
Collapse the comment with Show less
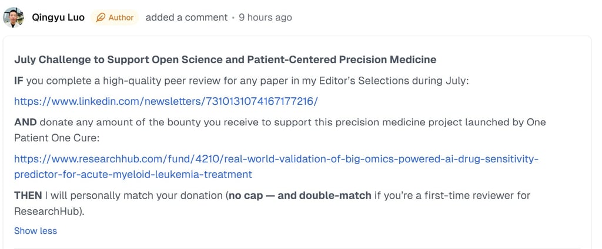(x=35, y=231)
